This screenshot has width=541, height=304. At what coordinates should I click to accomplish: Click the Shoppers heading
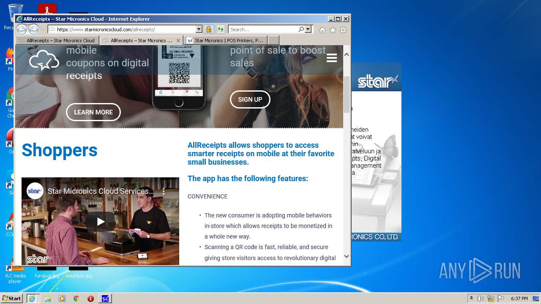point(60,150)
